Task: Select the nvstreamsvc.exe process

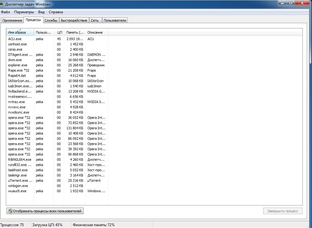Action: [x=57, y=97]
